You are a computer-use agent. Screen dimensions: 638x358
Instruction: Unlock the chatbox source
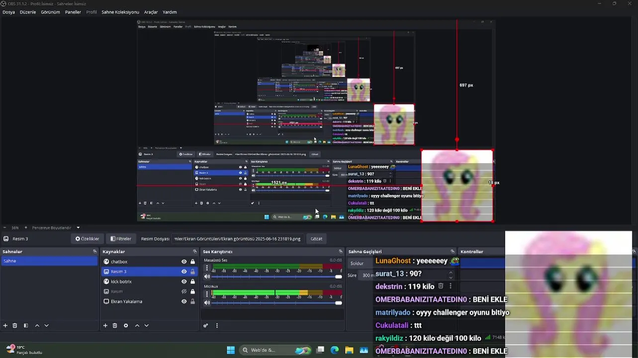[192, 262]
